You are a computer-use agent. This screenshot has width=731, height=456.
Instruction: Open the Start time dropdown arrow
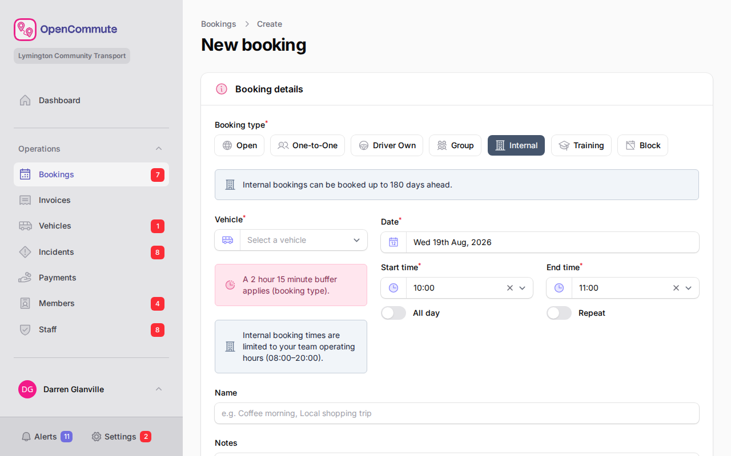click(522, 288)
